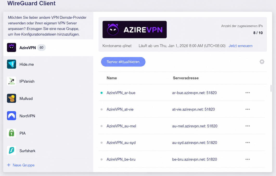Click the server list scrollbar thumb
This screenshot has height=176, width=276.
pyautogui.click(x=271, y=88)
